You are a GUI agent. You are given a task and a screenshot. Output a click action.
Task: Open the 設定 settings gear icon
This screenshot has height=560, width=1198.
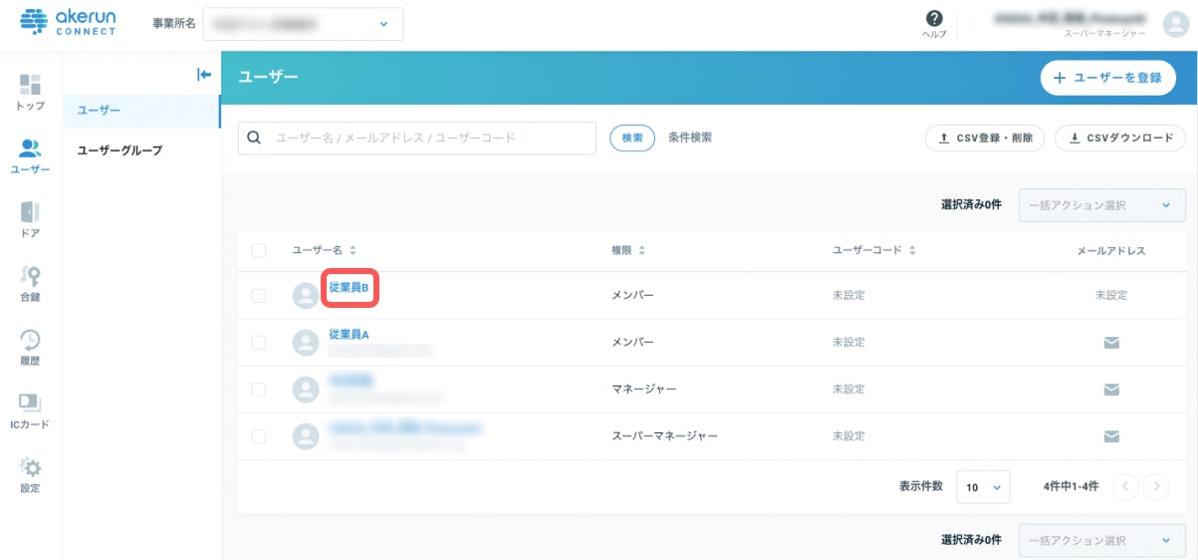coord(30,468)
